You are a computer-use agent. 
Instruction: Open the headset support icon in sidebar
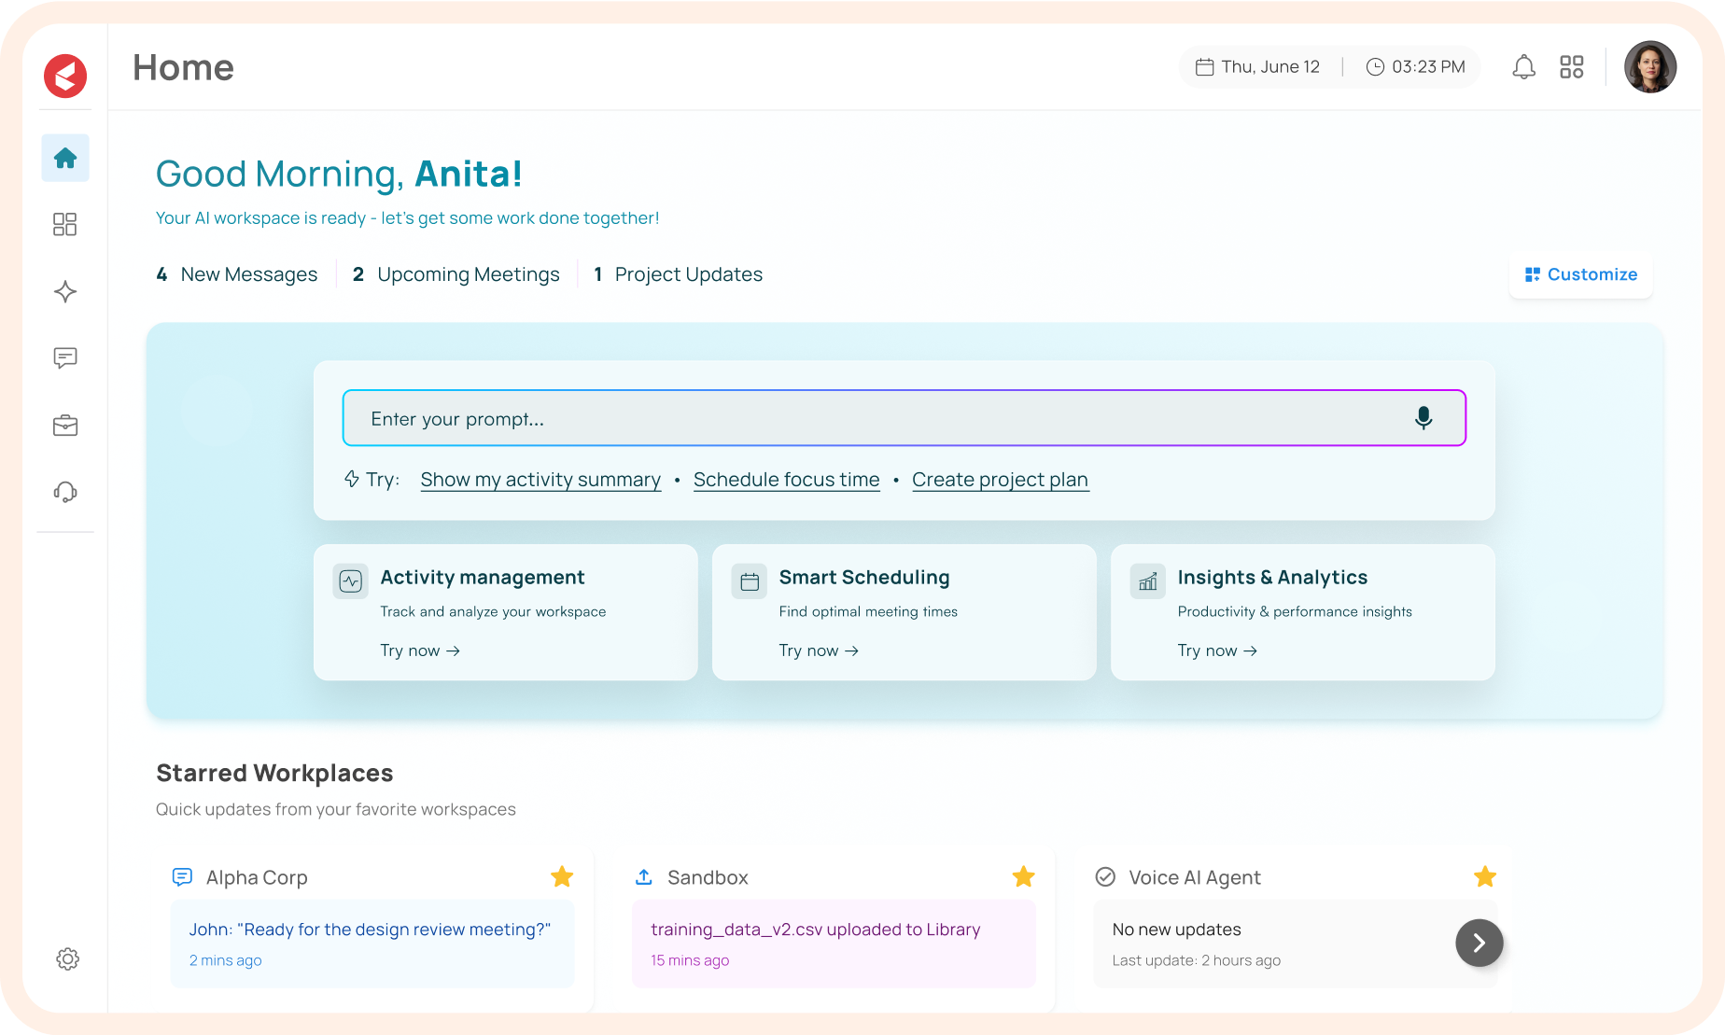pos(65,492)
